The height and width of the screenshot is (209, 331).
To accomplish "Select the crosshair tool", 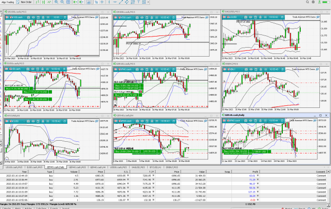I will click(x=102, y=2).
